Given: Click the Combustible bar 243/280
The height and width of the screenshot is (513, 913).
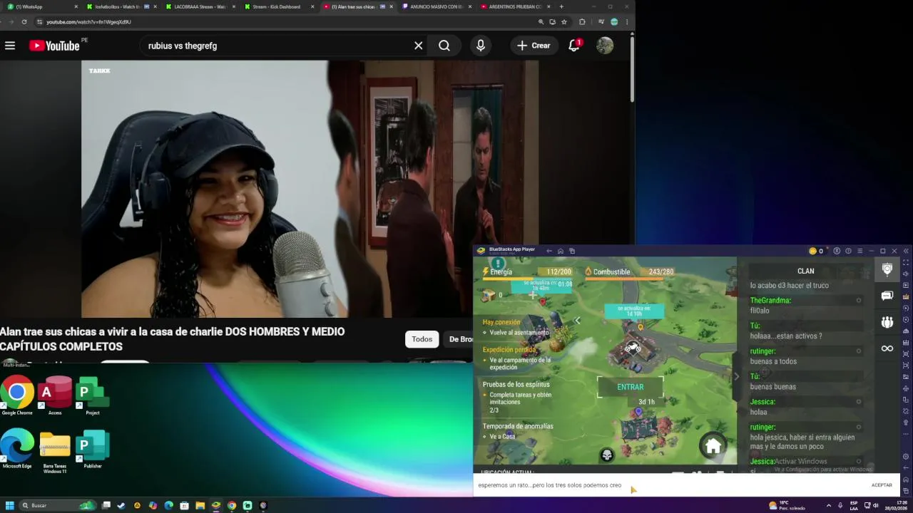Looking at the screenshot, I should tap(629, 272).
